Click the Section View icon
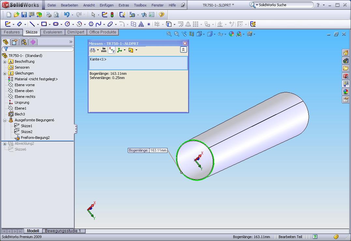351x241 pixels. [191, 34]
